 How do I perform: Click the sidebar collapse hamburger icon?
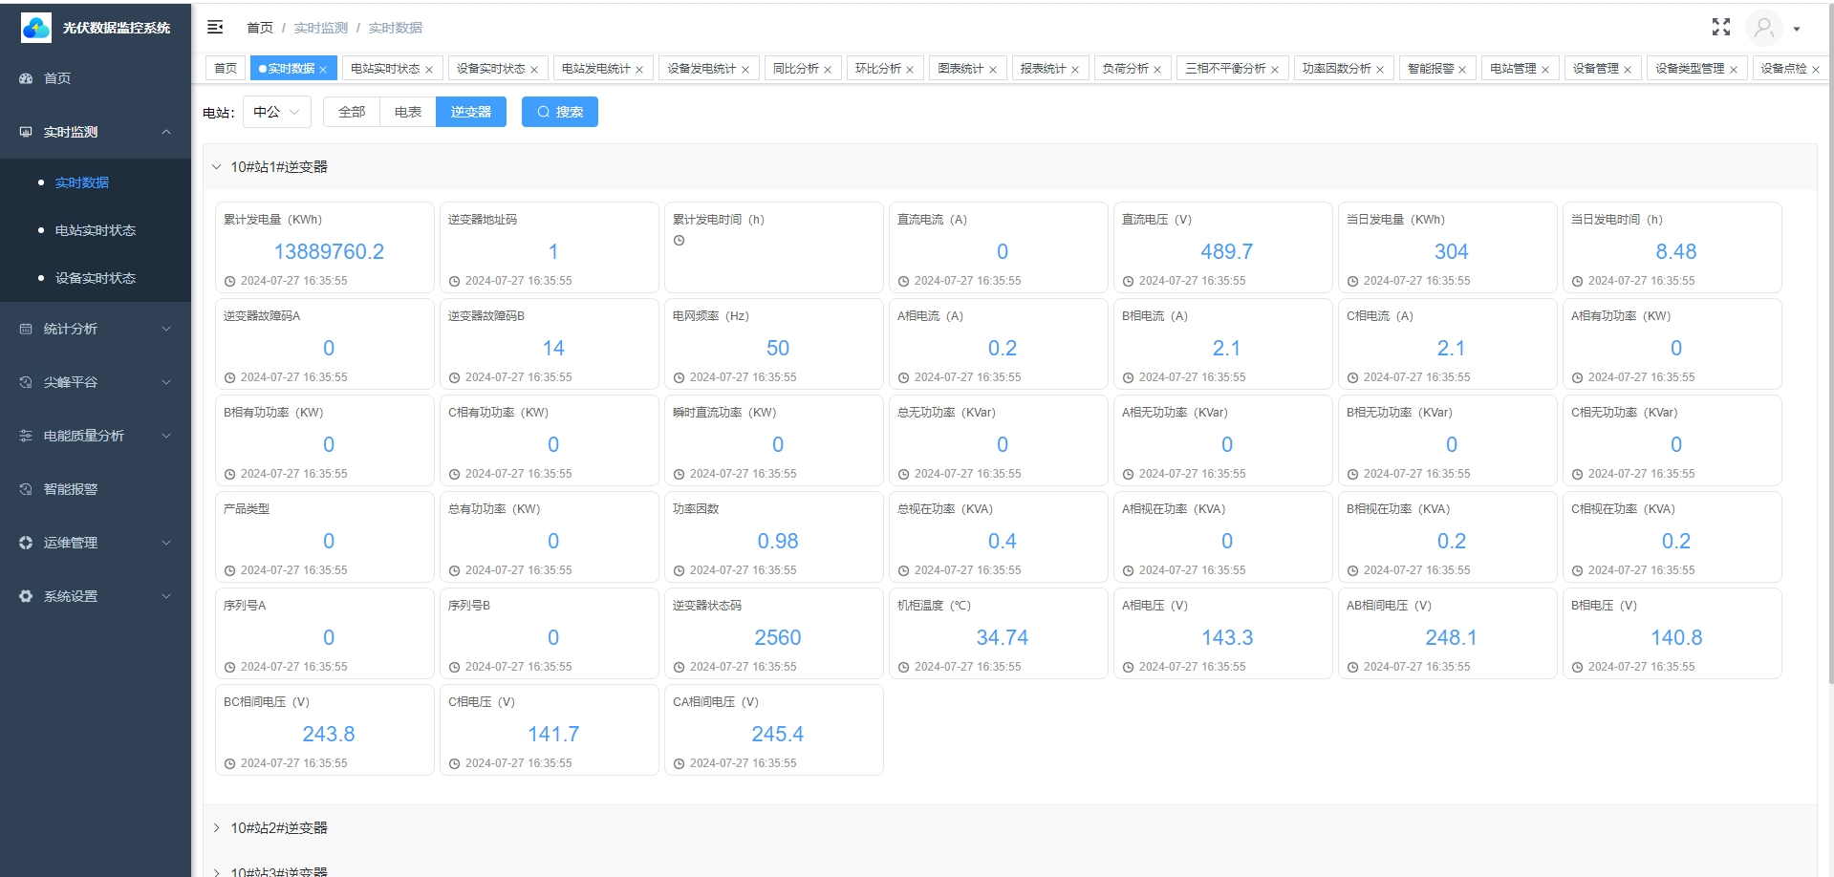[x=215, y=27]
